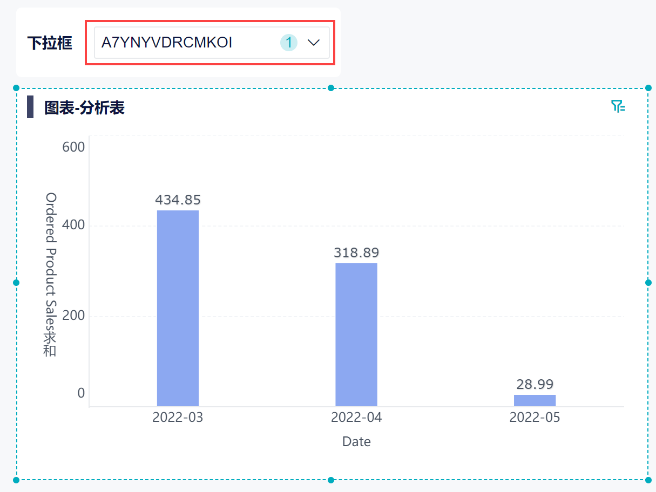Click the top-center resize handle of chart
This screenshot has height=492, width=656.
331,88
